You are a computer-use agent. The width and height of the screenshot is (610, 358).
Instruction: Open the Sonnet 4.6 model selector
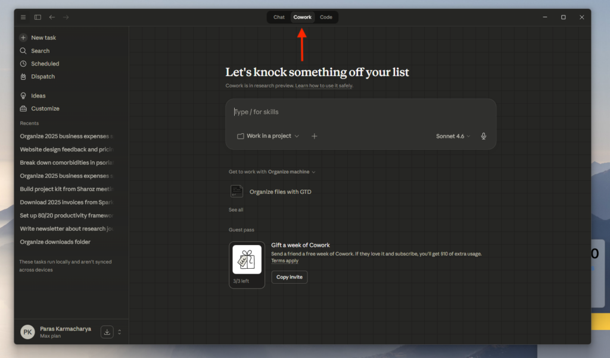click(453, 136)
